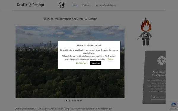This screenshot has width=178, height=111.
Task: Click the Frankfurter Buchmesse card title
Action: point(159,73)
